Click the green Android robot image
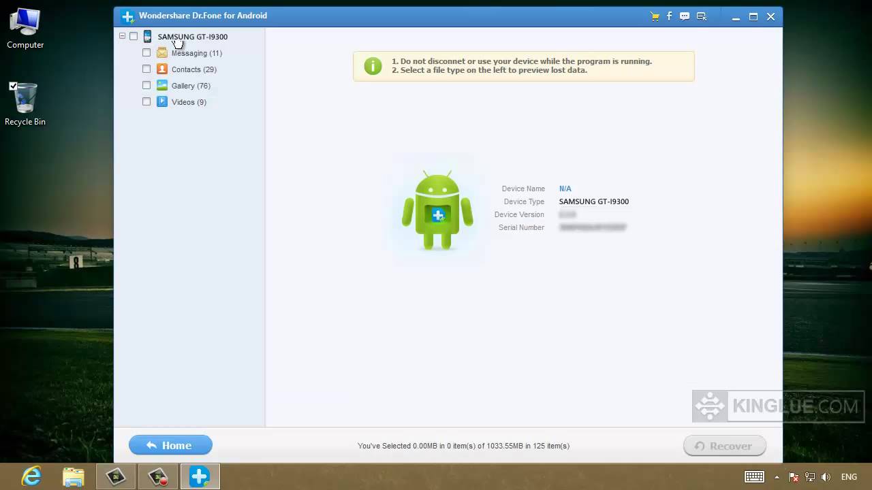Viewport: 872px width, 490px height. coord(437,210)
